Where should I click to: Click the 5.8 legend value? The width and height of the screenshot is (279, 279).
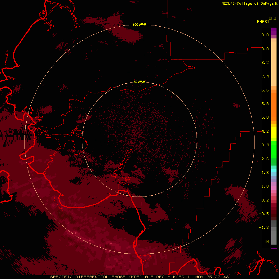pyautogui.click(x=265, y=104)
